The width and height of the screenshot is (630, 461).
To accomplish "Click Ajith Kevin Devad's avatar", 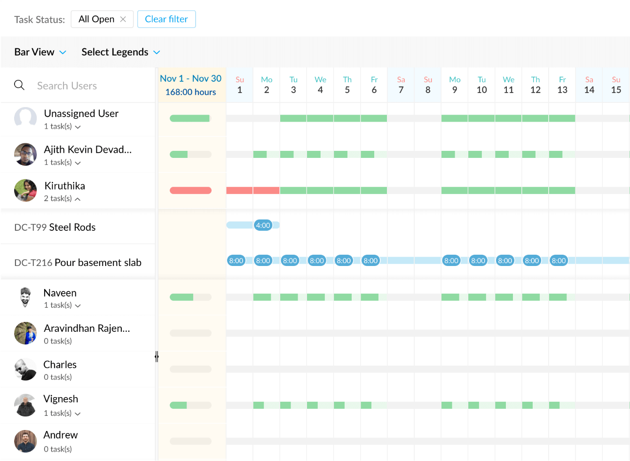I will pyautogui.click(x=25, y=154).
